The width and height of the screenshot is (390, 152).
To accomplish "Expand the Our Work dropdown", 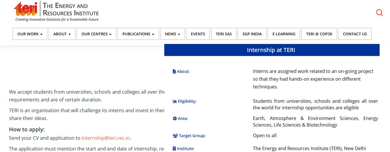I will (30, 34).
